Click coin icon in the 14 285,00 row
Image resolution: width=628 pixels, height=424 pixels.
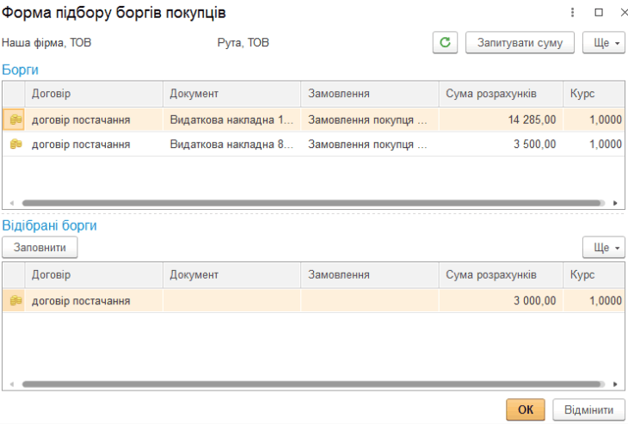(x=15, y=120)
